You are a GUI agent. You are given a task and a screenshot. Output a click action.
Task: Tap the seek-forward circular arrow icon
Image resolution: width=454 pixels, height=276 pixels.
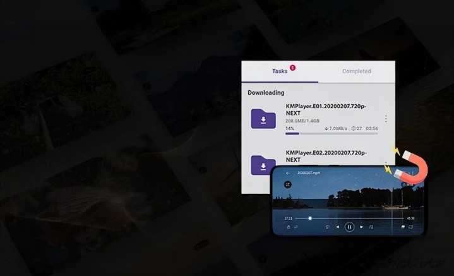[x=371, y=227]
